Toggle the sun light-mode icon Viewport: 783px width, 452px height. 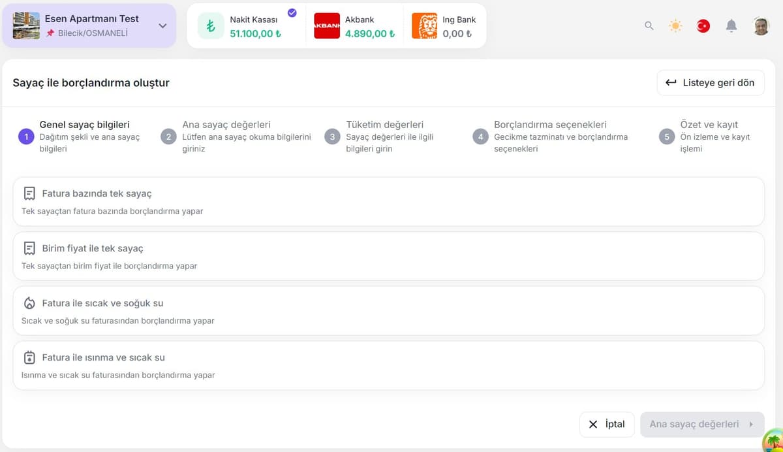point(675,26)
